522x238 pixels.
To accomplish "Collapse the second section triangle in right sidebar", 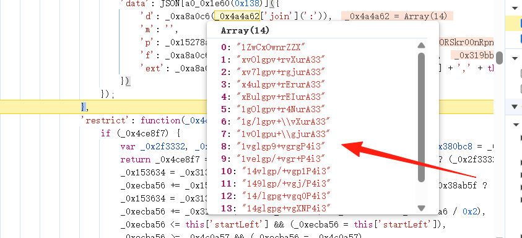I will pyautogui.click(x=515, y=59).
